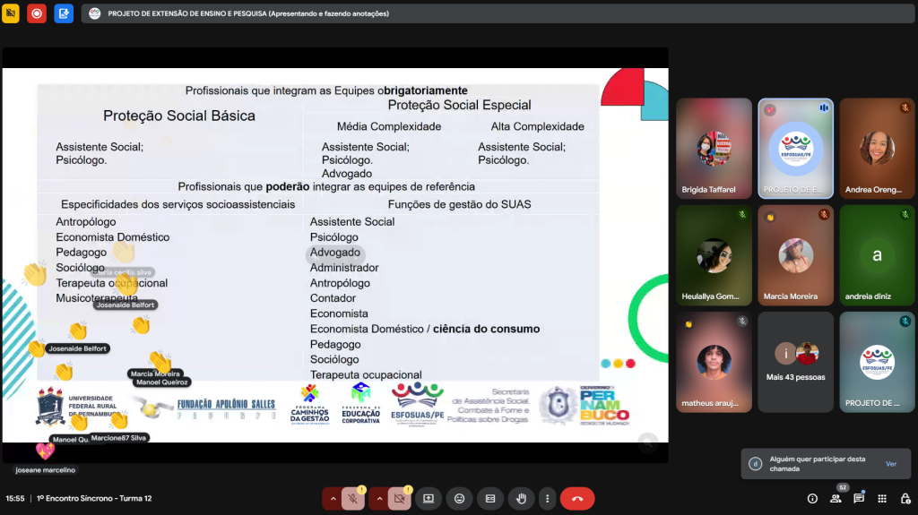918x515 pixels.
Task: Open the blue notes icon in top bar
Action: (64, 13)
